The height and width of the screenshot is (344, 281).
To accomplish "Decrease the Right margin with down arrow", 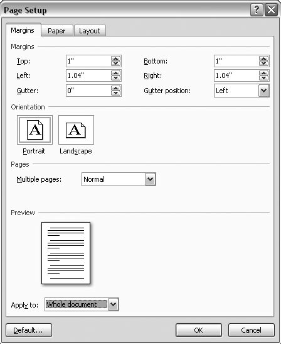I will tap(263, 78).
